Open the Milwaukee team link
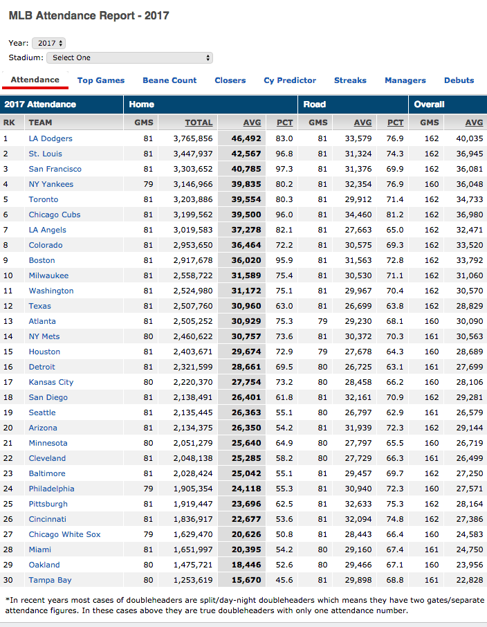The height and width of the screenshot is (627, 487). coord(48,275)
